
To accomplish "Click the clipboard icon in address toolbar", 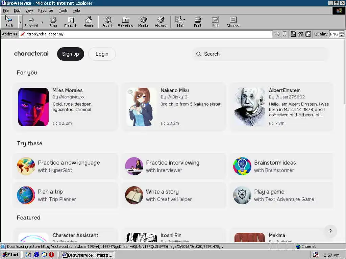I will (308, 34).
